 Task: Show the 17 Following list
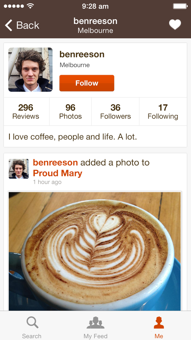click(163, 111)
